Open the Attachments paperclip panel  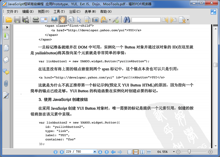coord(6,83)
